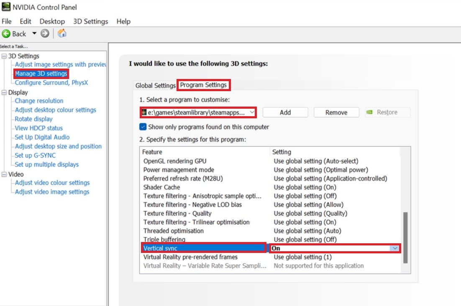Click Use global setting (Auto-select) value
Image resolution: width=461 pixels, height=306 pixels.
[x=316, y=161]
